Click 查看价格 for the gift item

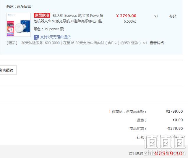pos(157,43)
